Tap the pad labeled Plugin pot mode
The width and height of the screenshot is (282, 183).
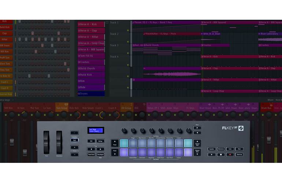pyautogui.click(x=133, y=143)
